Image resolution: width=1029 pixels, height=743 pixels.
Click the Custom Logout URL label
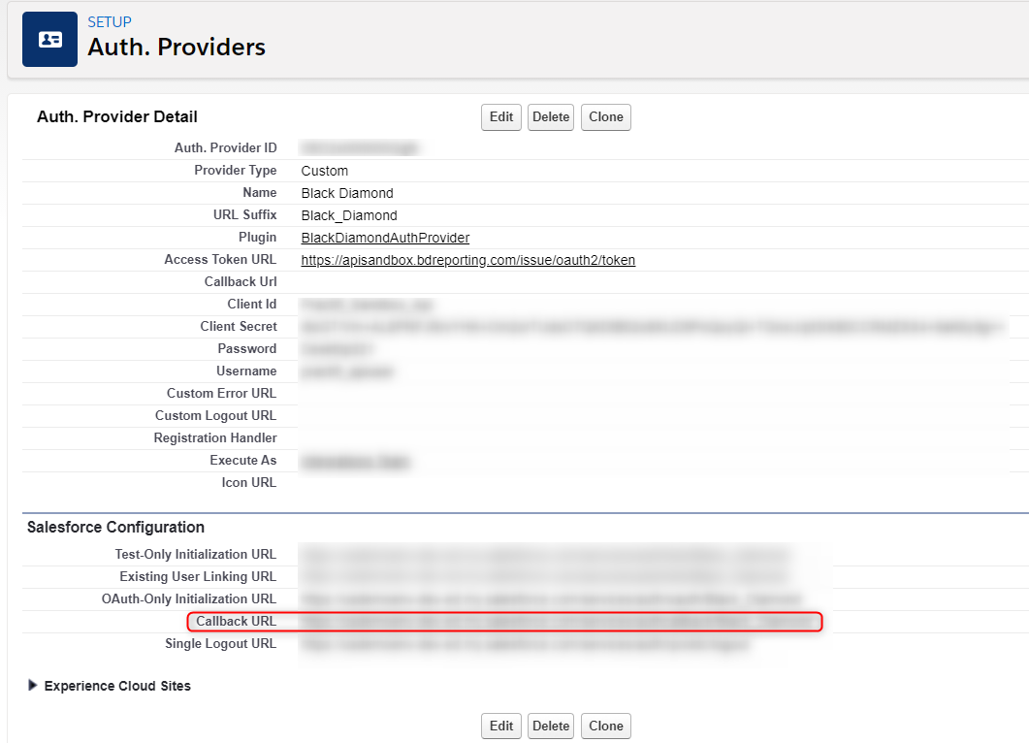(x=215, y=415)
